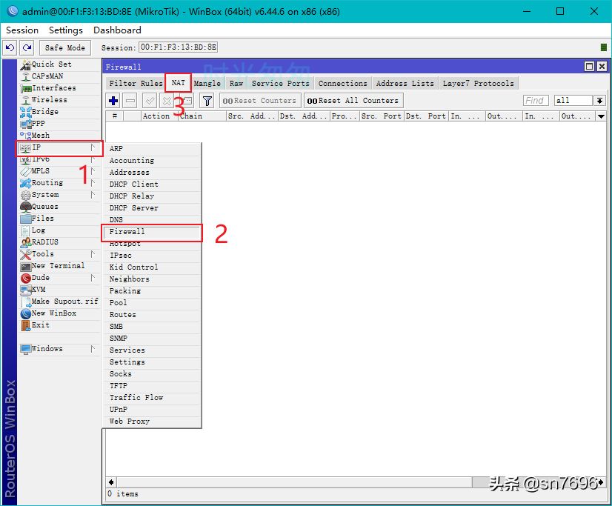This screenshot has height=506, width=612.
Task: Expand the Dude submenu
Action: coord(59,278)
